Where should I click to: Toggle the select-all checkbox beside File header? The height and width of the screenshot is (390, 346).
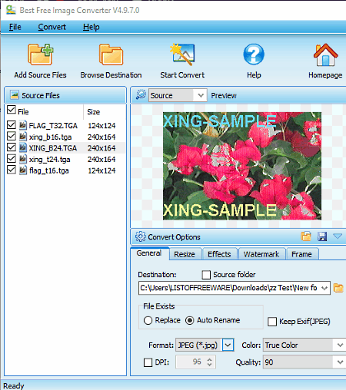12,110
